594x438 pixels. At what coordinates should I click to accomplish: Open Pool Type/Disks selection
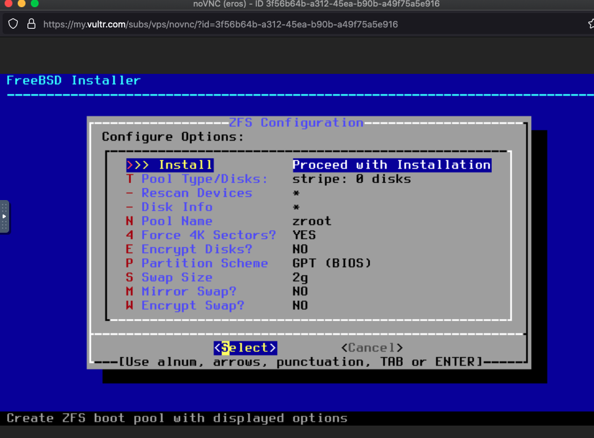click(x=204, y=179)
